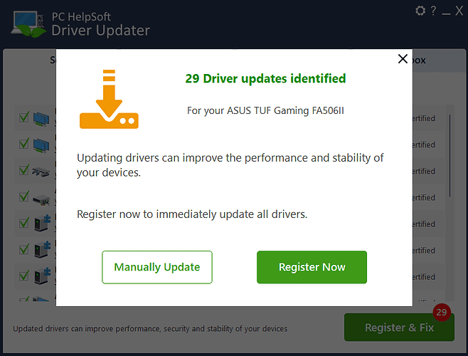
Task: Open settings via the gear icon
Action: [x=420, y=11]
